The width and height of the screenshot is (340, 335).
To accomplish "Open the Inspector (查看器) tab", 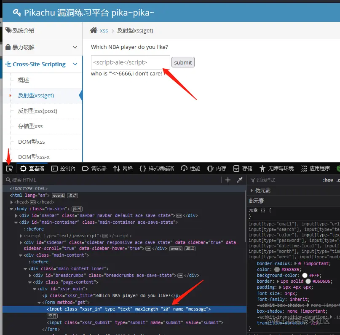I will (x=32, y=169).
